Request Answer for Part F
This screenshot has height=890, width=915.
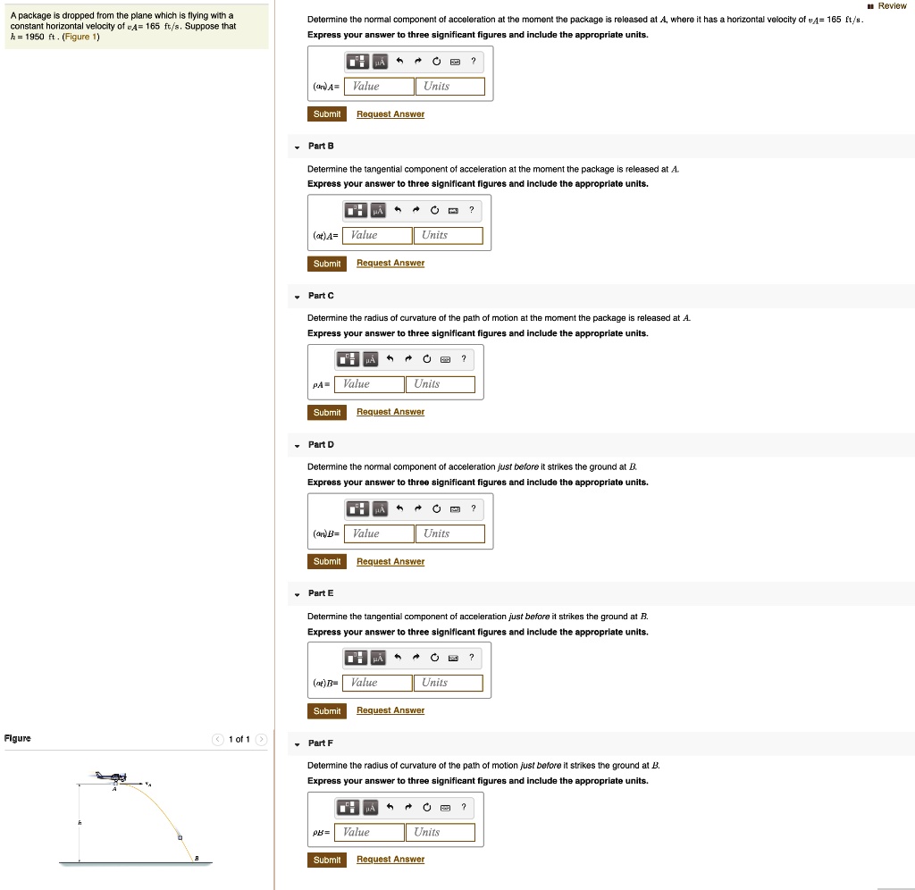click(390, 859)
